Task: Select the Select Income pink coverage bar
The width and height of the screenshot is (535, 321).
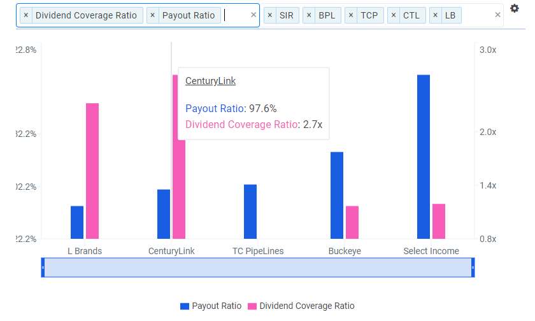Action: [x=439, y=222]
